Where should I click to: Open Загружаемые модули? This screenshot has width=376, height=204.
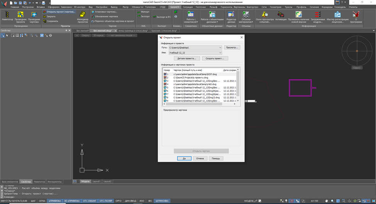(x=318, y=17)
